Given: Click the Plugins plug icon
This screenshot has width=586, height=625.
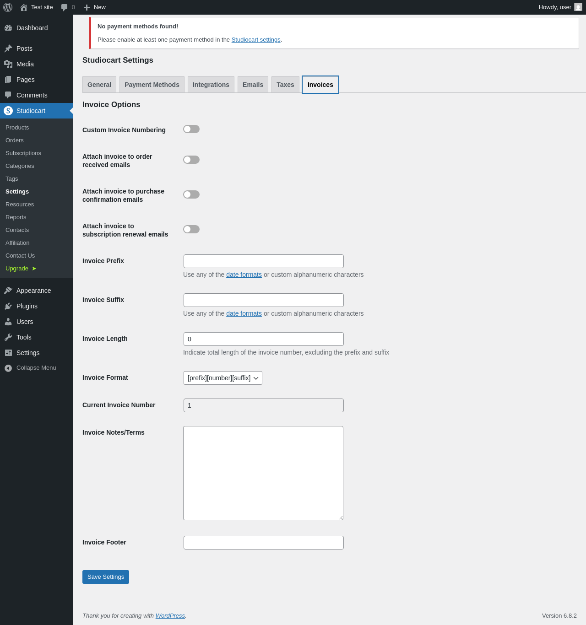Looking at the screenshot, I should pos(8,306).
